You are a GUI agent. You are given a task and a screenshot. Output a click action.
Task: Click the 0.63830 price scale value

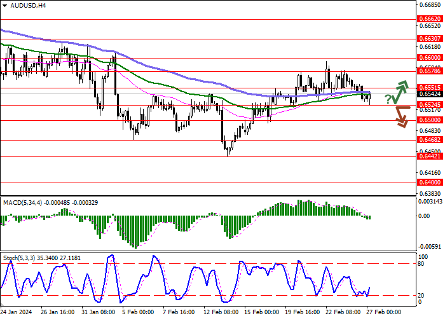coord(430,193)
